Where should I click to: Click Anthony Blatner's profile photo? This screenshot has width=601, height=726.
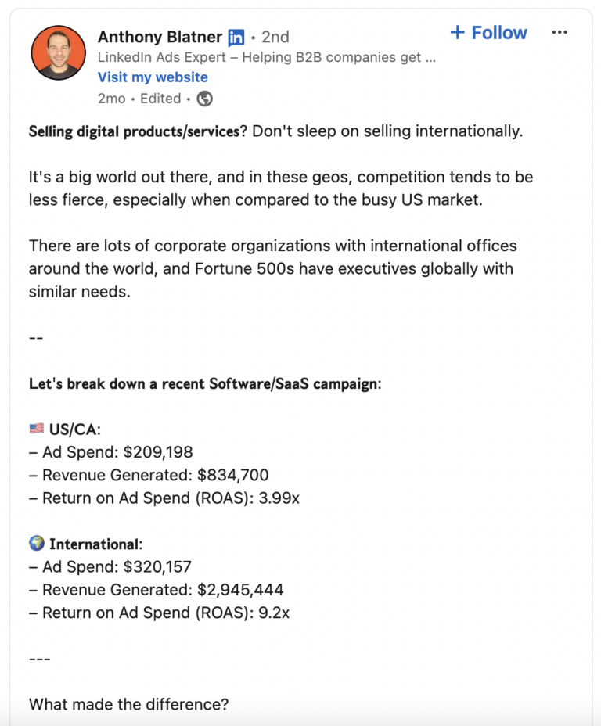click(x=58, y=52)
